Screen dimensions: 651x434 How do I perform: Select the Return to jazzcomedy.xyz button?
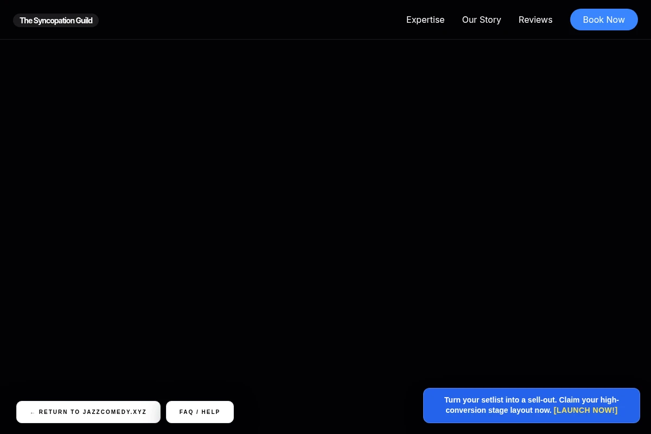(88, 412)
